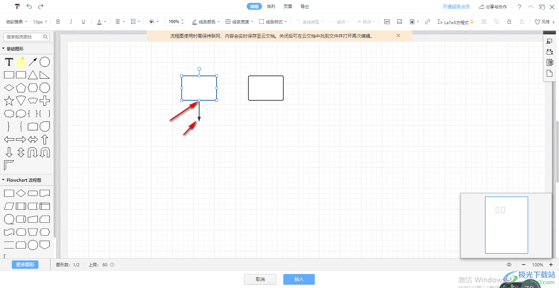Open the help question mark
Screen dimensions: 559x288
click(520, 7)
